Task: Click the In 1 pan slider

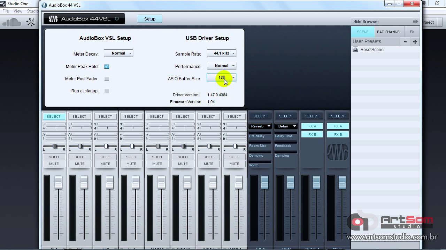Action: 54,146
